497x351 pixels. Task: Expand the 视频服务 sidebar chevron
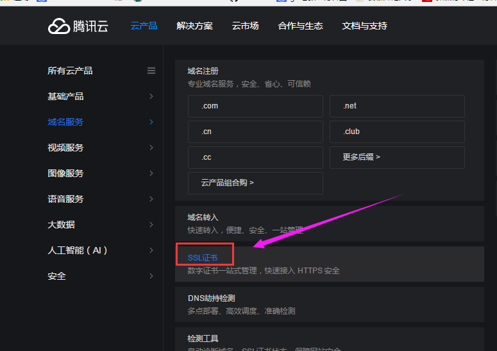(x=151, y=148)
